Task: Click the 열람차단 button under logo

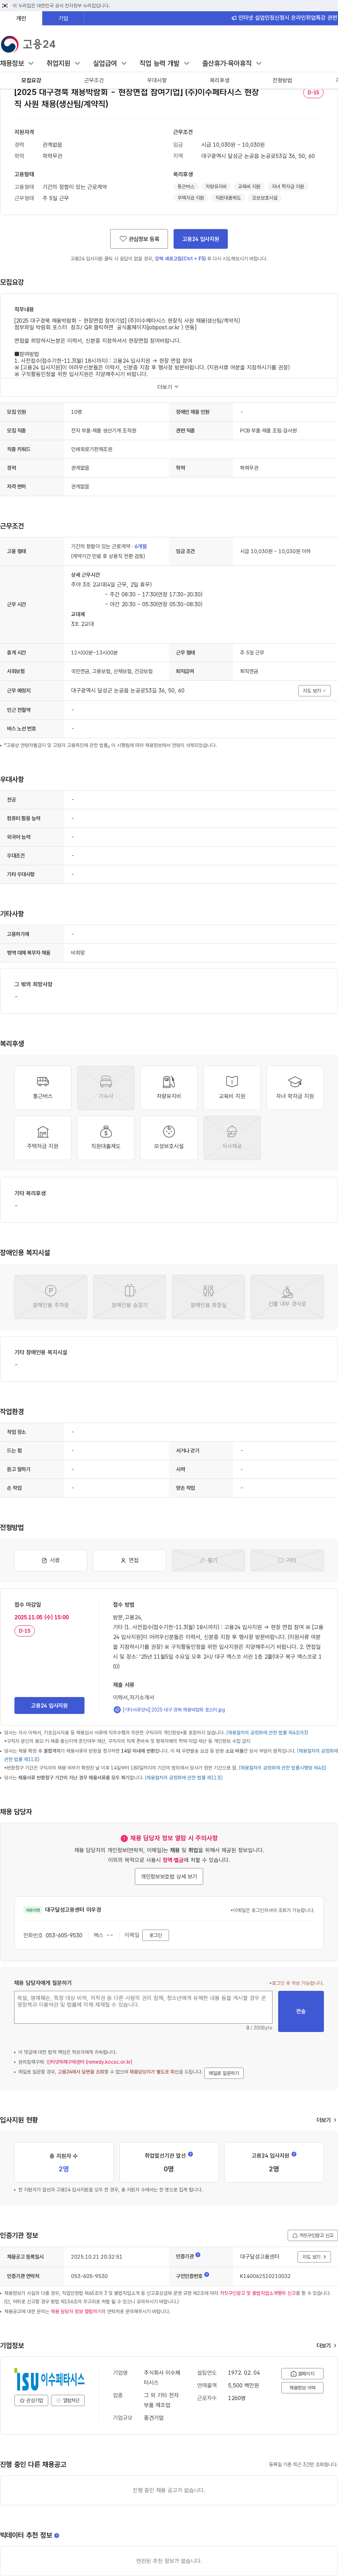Action: 68,2400
